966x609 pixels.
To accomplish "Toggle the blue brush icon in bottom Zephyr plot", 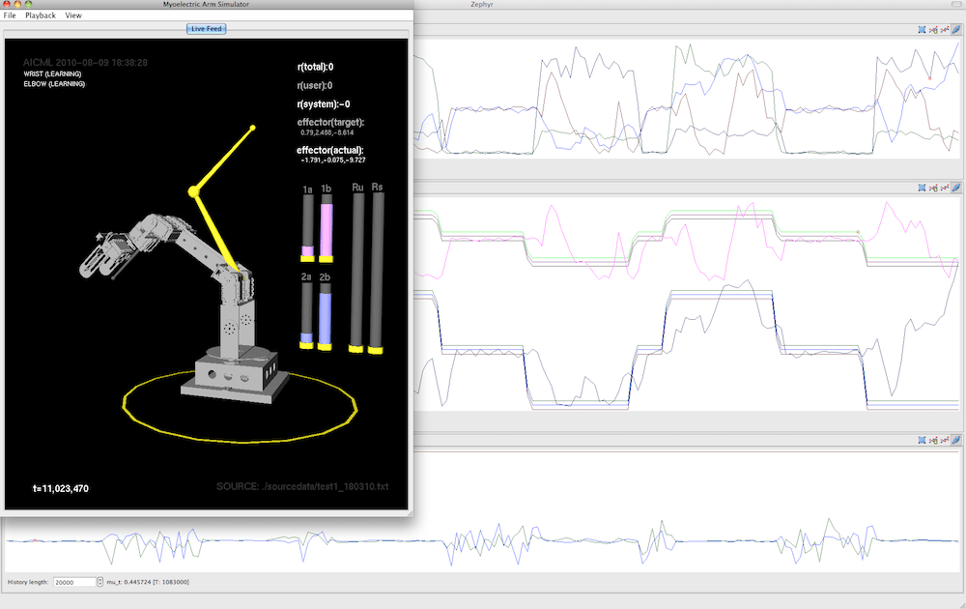I will point(956,440).
